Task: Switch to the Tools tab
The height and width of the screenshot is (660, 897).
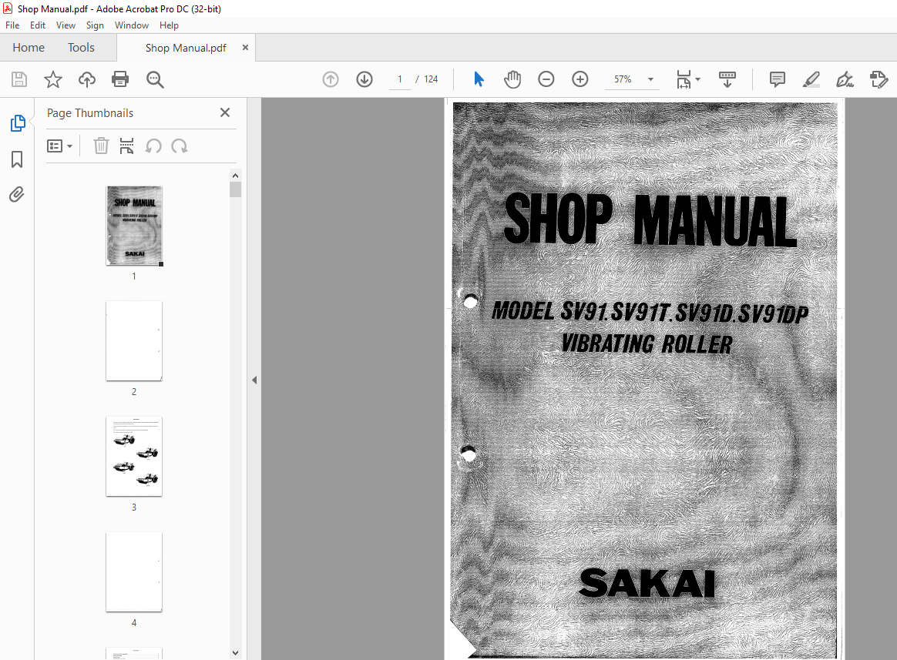Action: click(x=81, y=48)
